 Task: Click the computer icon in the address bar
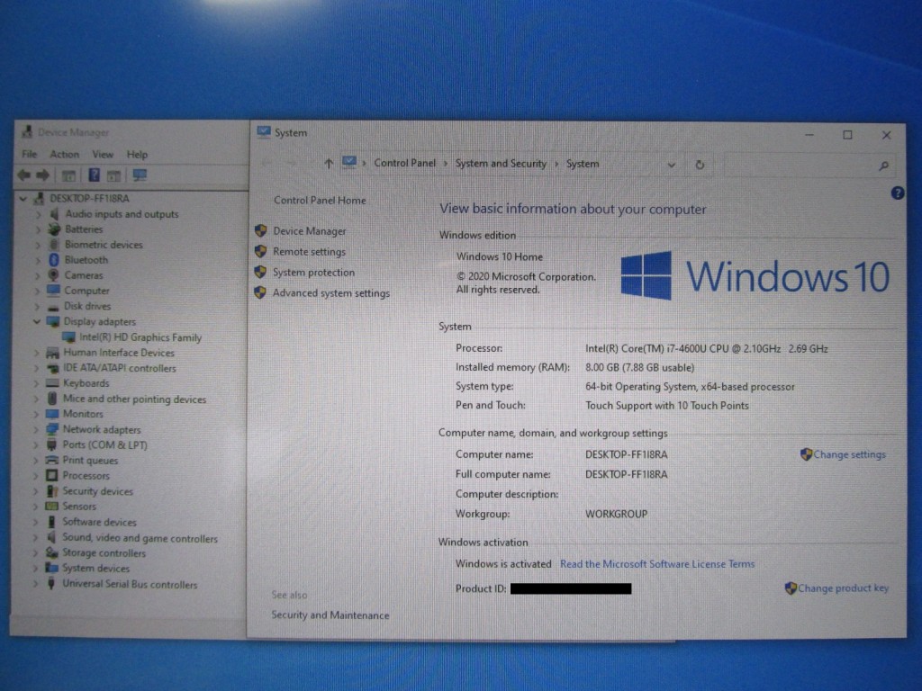[x=349, y=162]
